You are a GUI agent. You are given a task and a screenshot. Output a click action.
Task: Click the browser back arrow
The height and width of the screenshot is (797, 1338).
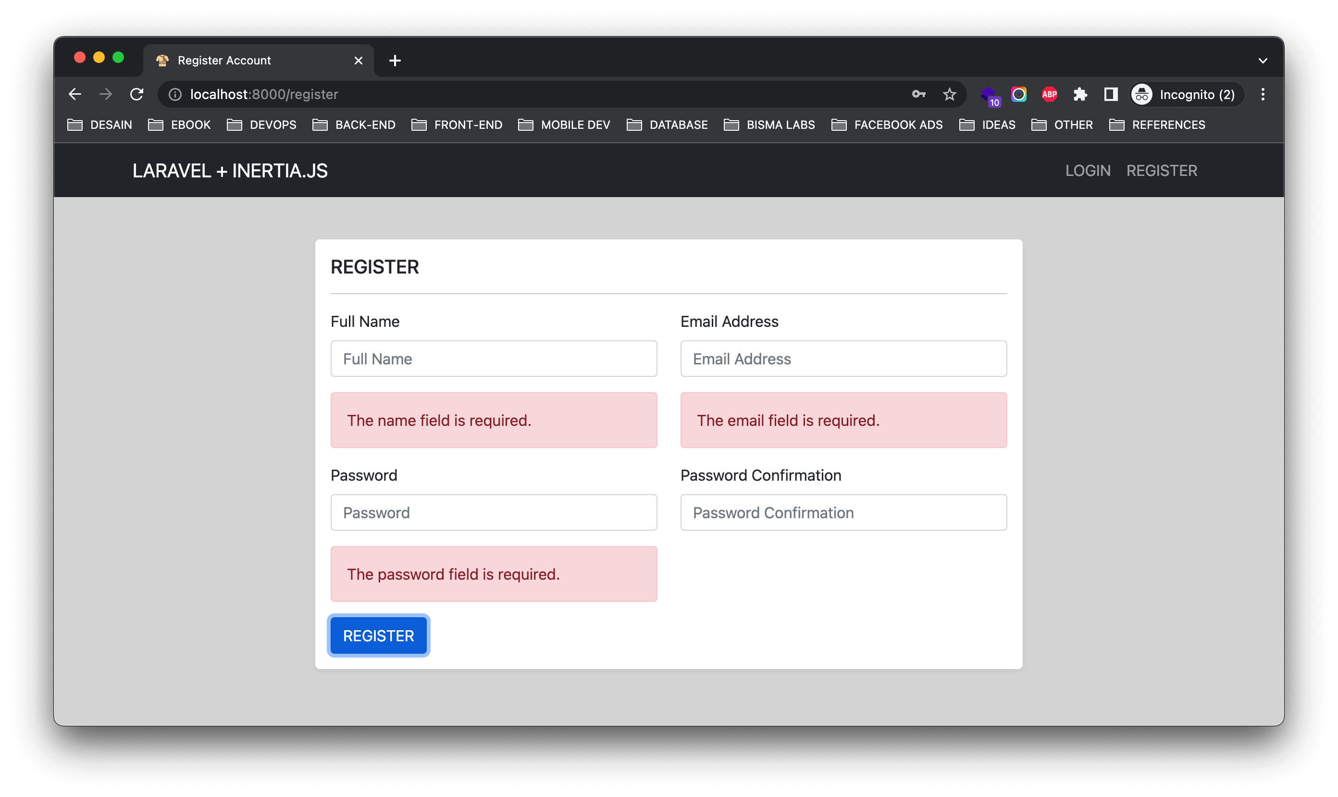(x=75, y=95)
